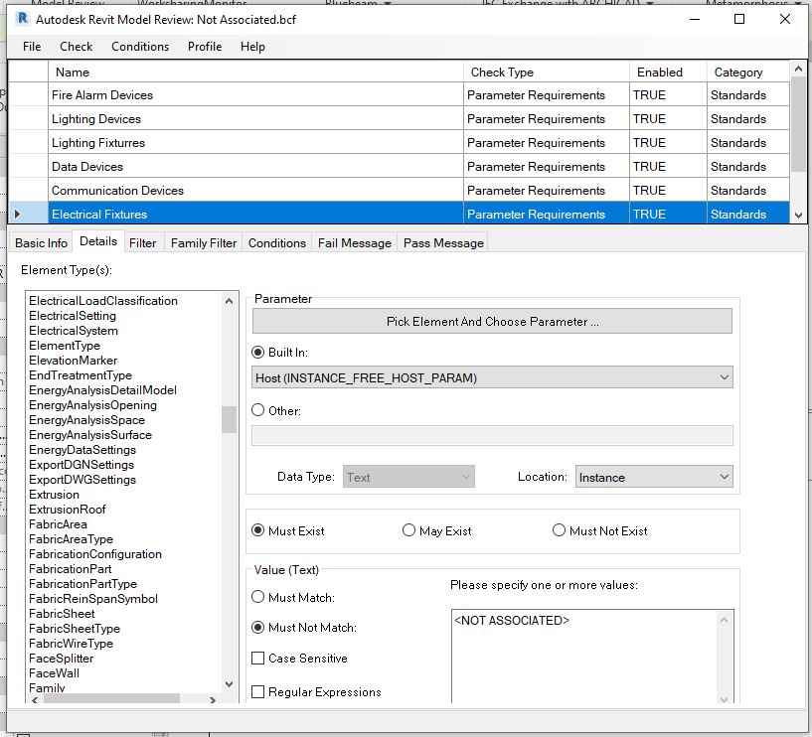Click values box scroll up arrow

pyautogui.click(x=724, y=620)
